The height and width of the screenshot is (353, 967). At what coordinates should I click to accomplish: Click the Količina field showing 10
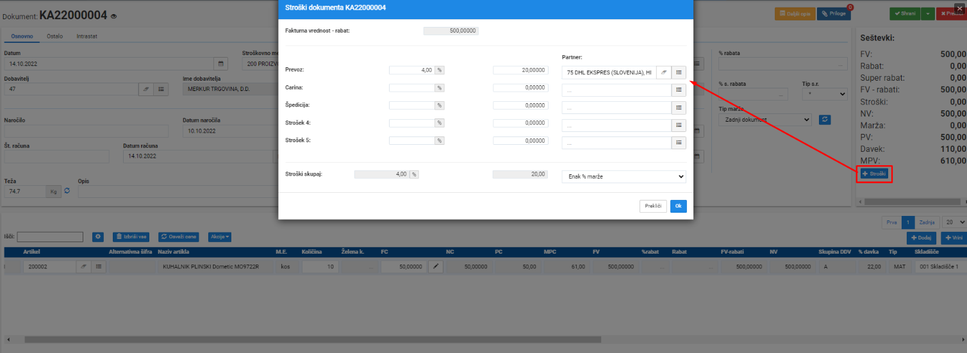coord(320,267)
